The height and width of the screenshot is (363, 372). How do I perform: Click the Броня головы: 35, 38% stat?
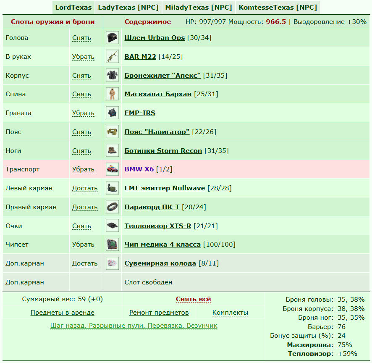(325, 300)
